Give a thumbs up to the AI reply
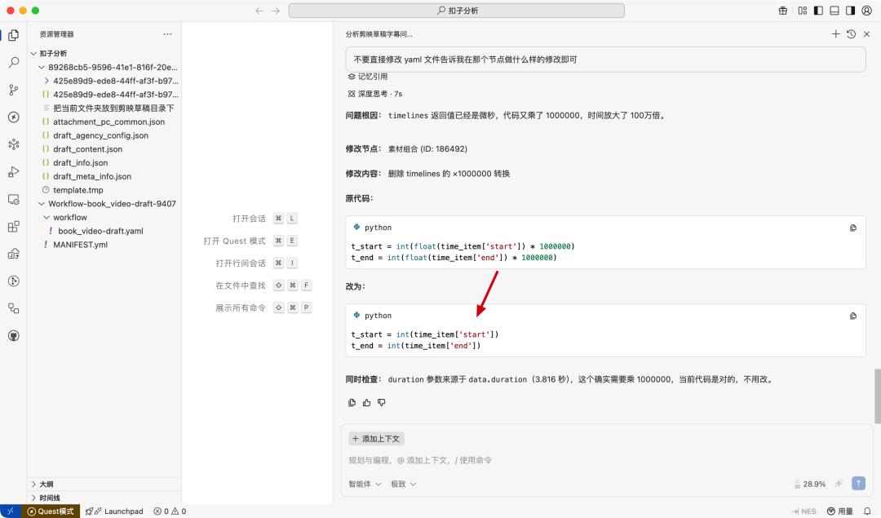Viewport: 881px width, 518px height. [x=366, y=402]
